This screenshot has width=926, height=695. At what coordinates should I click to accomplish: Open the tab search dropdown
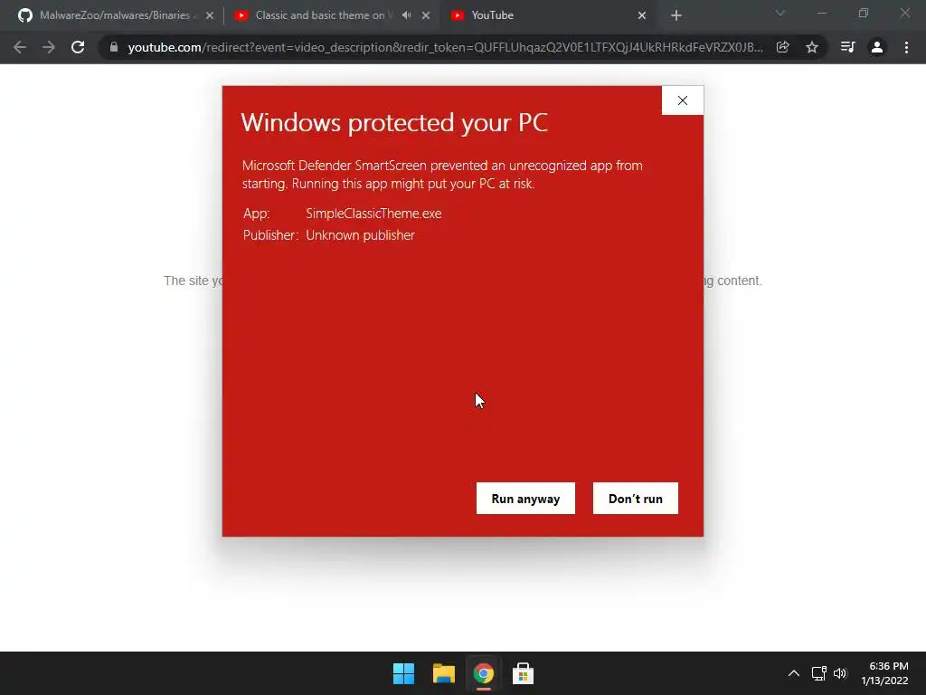point(780,13)
